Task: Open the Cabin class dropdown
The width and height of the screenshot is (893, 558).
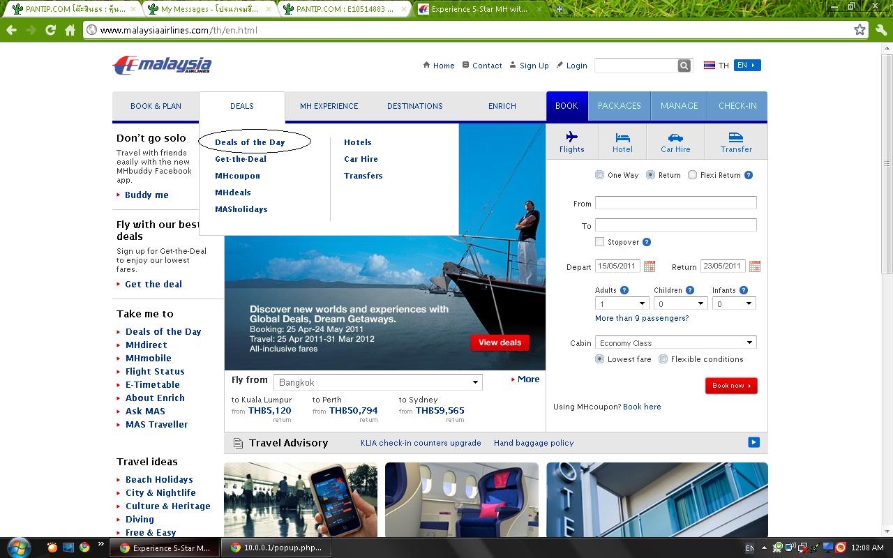Action: pyautogui.click(x=676, y=343)
